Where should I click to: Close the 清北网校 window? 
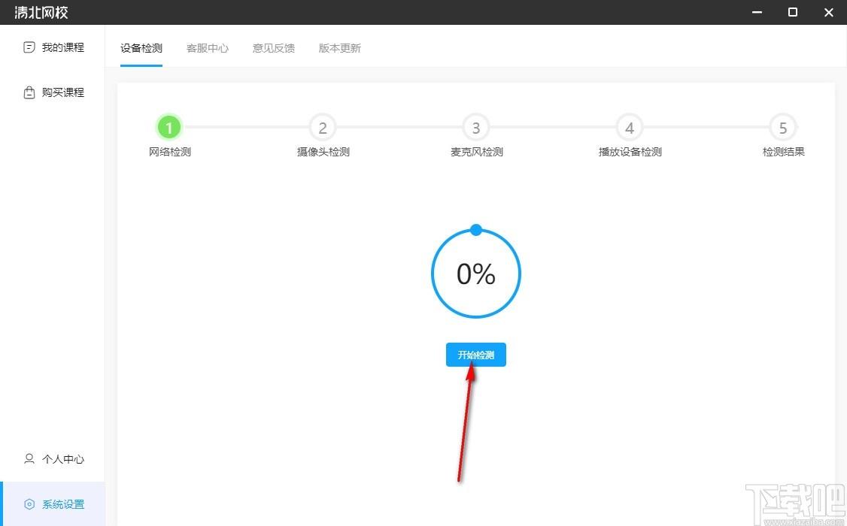click(x=829, y=12)
